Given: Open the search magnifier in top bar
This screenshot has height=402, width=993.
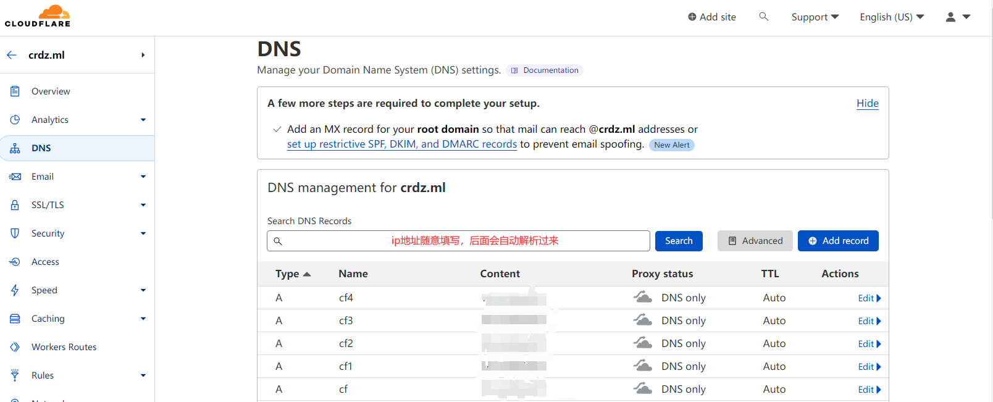Looking at the screenshot, I should point(764,17).
